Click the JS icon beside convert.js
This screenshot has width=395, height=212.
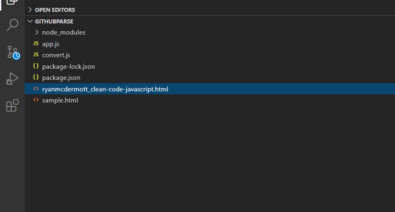tap(36, 54)
